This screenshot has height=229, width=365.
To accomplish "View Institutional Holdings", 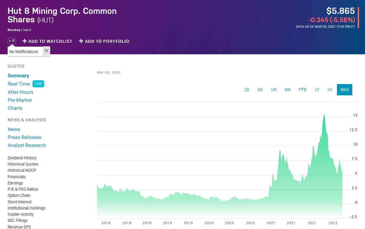I will (x=27, y=208).
